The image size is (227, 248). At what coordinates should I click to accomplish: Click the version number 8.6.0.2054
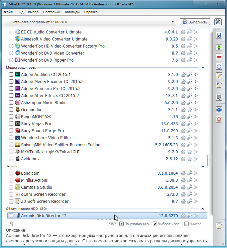(167, 187)
